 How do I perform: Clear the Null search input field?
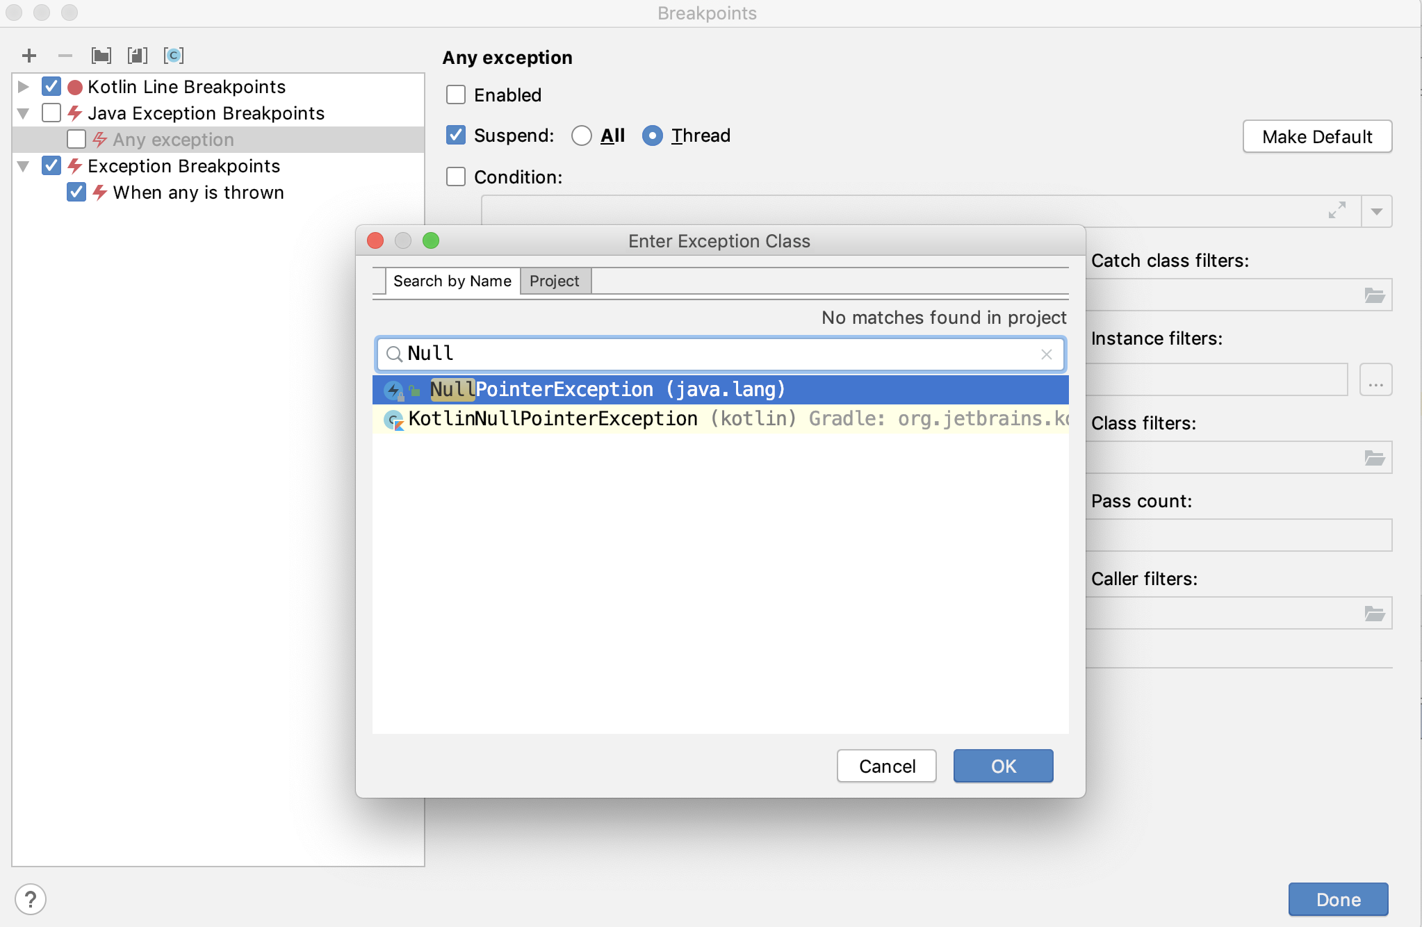1047,354
